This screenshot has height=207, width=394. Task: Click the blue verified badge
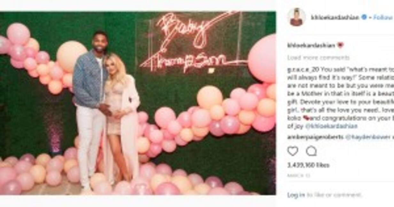tap(364, 17)
